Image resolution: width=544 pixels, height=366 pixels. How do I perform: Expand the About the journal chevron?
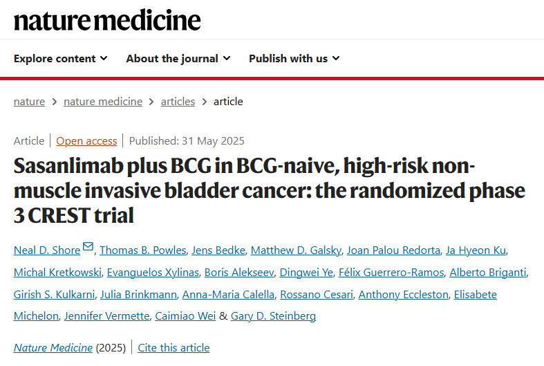[227, 58]
